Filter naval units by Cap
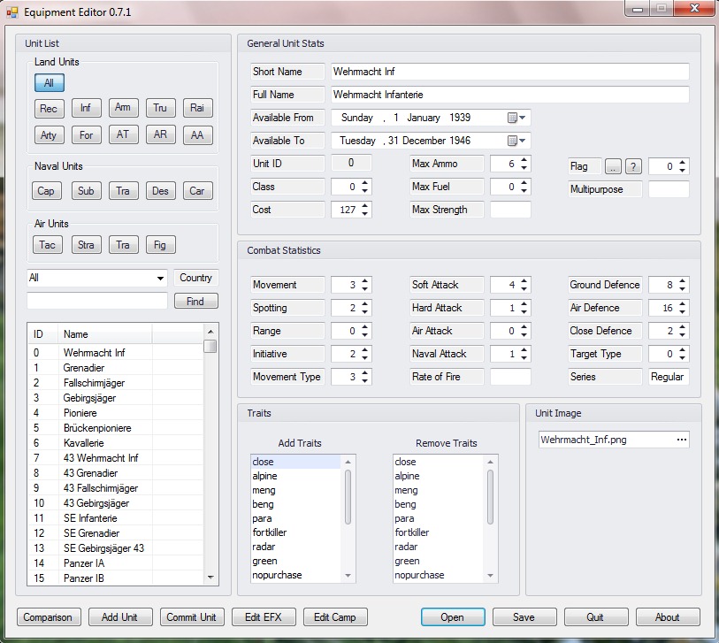This screenshot has width=719, height=643. [x=46, y=191]
